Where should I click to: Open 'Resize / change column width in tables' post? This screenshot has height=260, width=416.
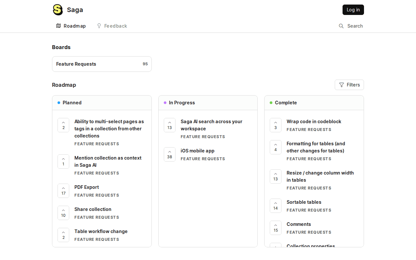coord(320,176)
